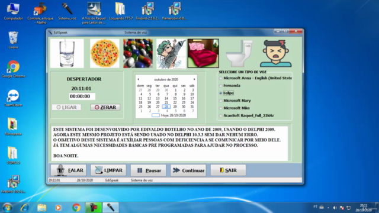Open Sistema_voz desktop icon

67,11
